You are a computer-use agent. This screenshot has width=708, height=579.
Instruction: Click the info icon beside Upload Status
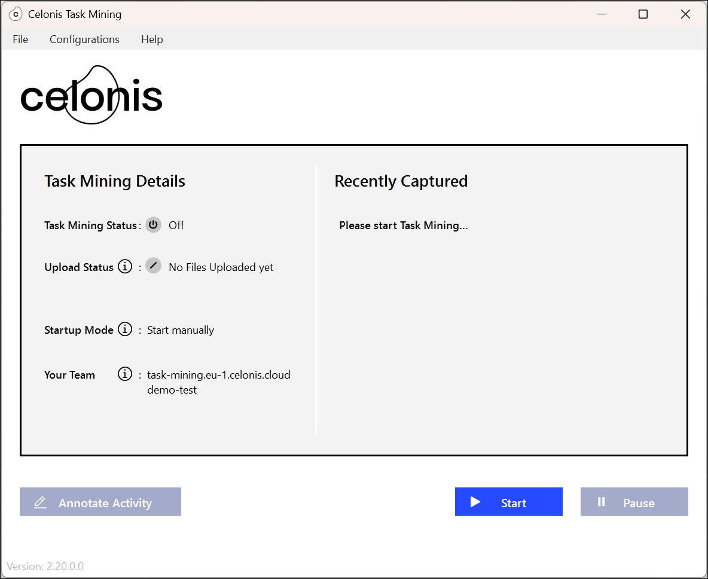coord(124,267)
